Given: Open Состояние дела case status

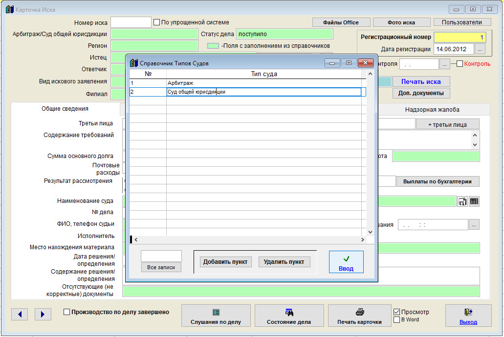Looking at the screenshot, I should pos(289,316).
